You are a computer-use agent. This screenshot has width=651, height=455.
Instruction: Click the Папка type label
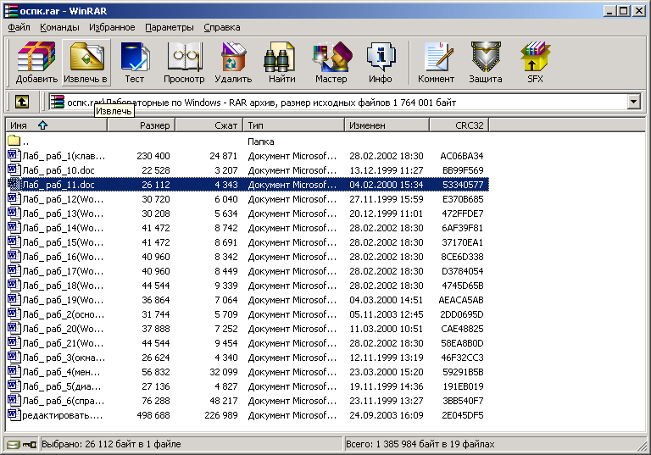[261, 141]
